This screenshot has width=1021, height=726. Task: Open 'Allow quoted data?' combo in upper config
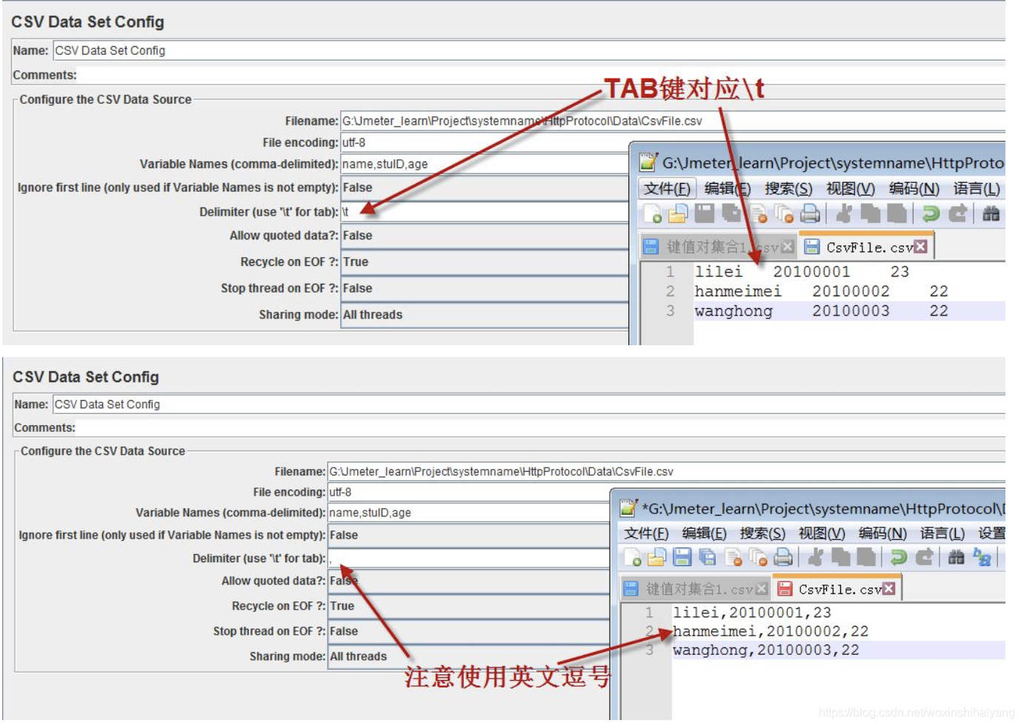coord(485,236)
